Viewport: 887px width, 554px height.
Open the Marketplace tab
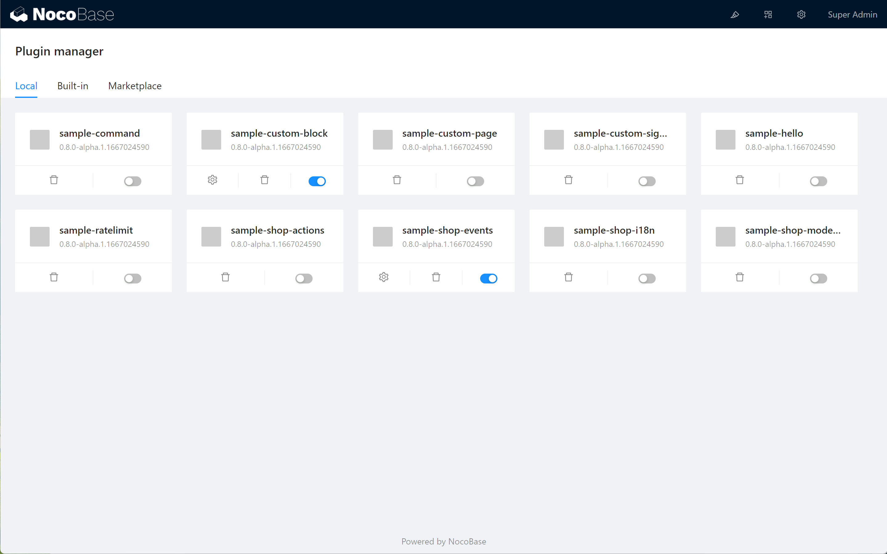pos(135,86)
